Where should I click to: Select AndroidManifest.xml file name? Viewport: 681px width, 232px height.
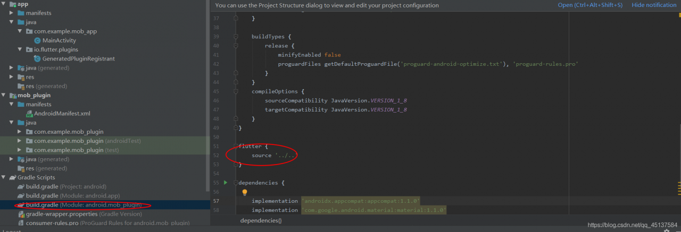(x=62, y=114)
